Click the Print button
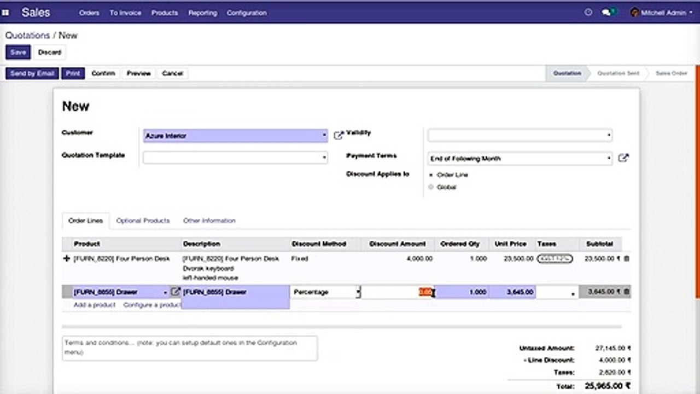Viewport: 700px width, 394px height. [73, 73]
